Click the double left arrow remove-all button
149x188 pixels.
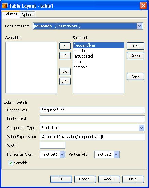[x=65, y=72]
